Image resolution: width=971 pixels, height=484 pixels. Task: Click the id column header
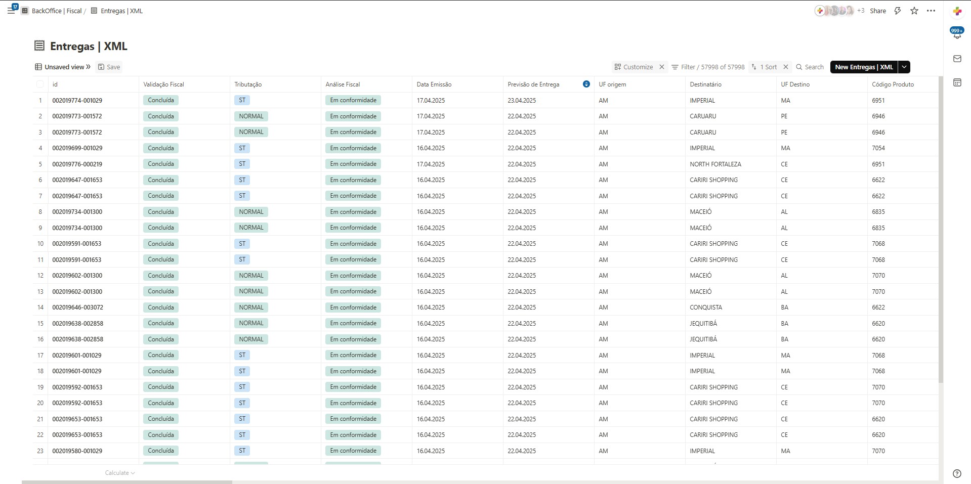pyautogui.click(x=93, y=84)
